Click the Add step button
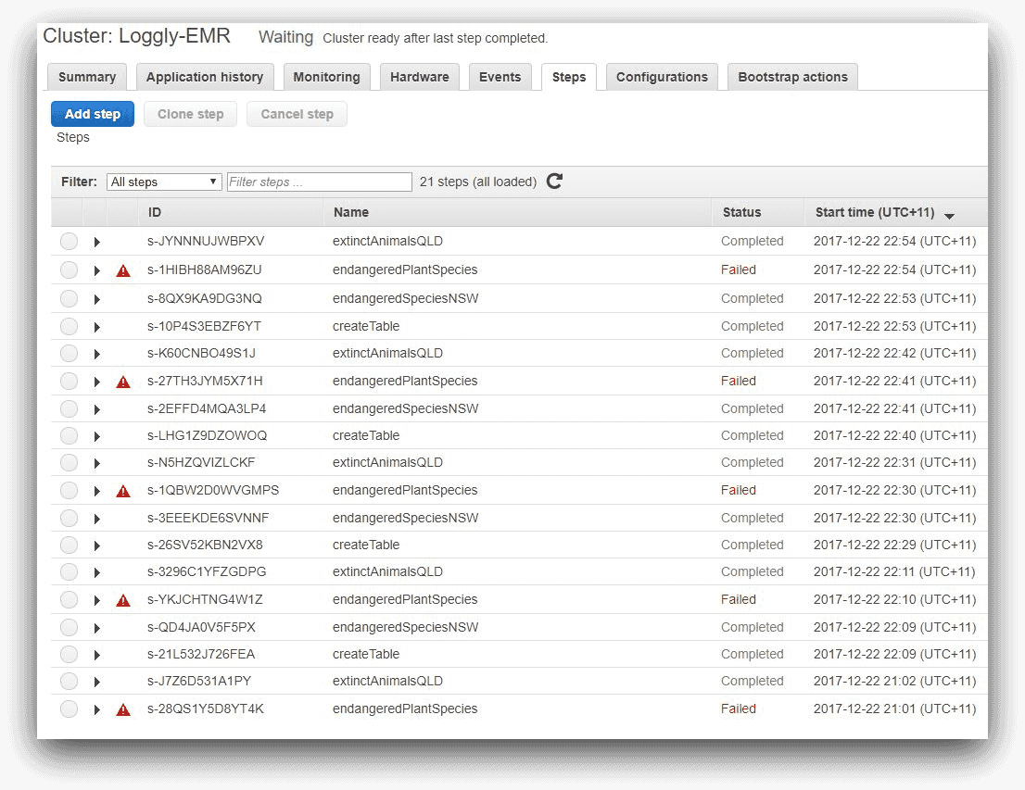 click(x=93, y=114)
